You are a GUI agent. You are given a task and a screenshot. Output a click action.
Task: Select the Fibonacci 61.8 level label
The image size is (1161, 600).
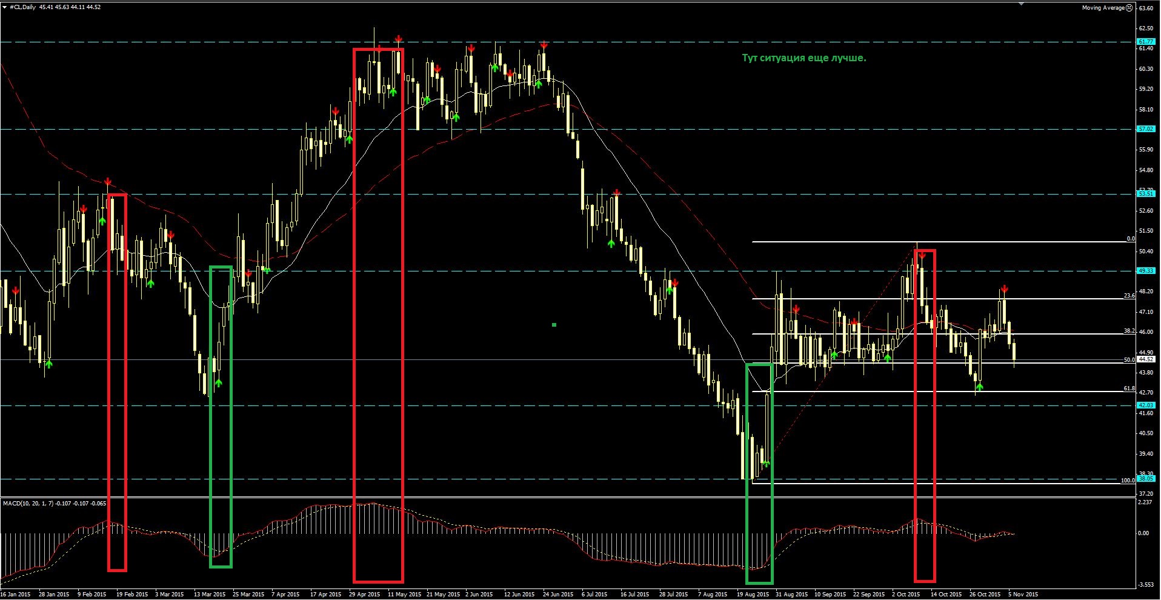point(1129,388)
